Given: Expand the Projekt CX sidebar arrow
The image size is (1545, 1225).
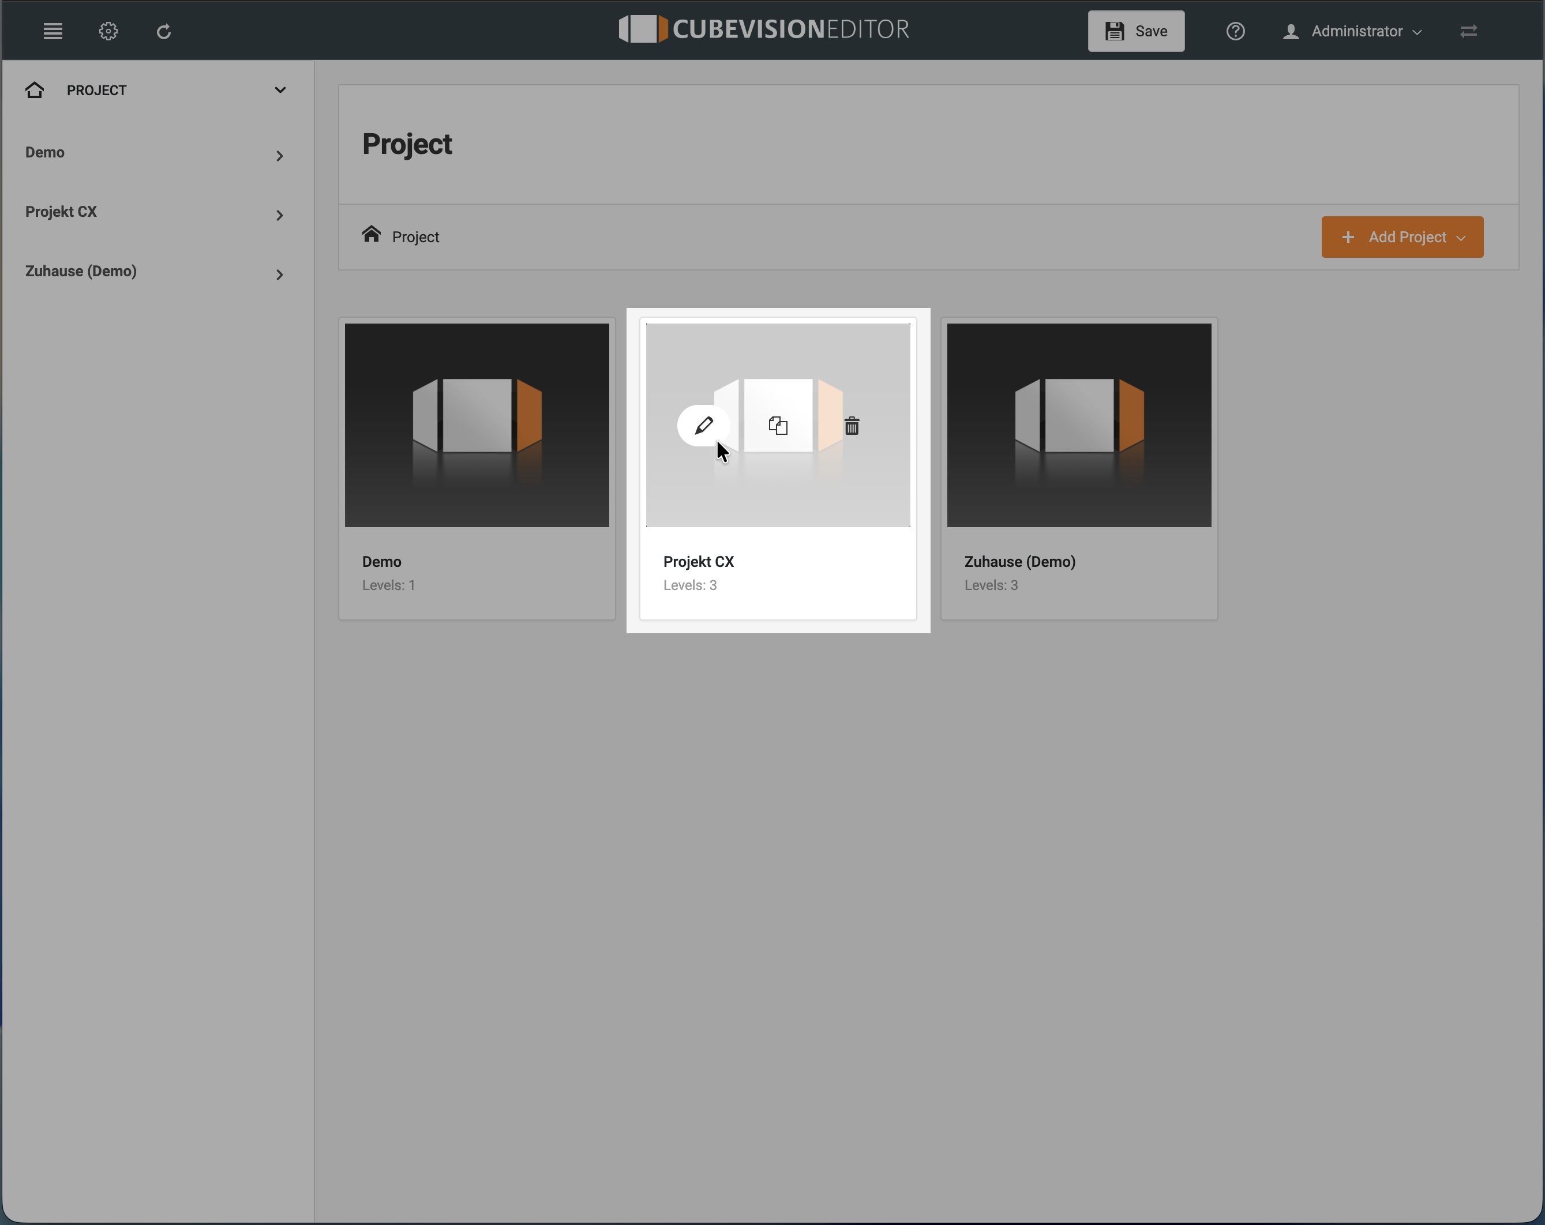Looking at the screenshot, I should [279, 216].
